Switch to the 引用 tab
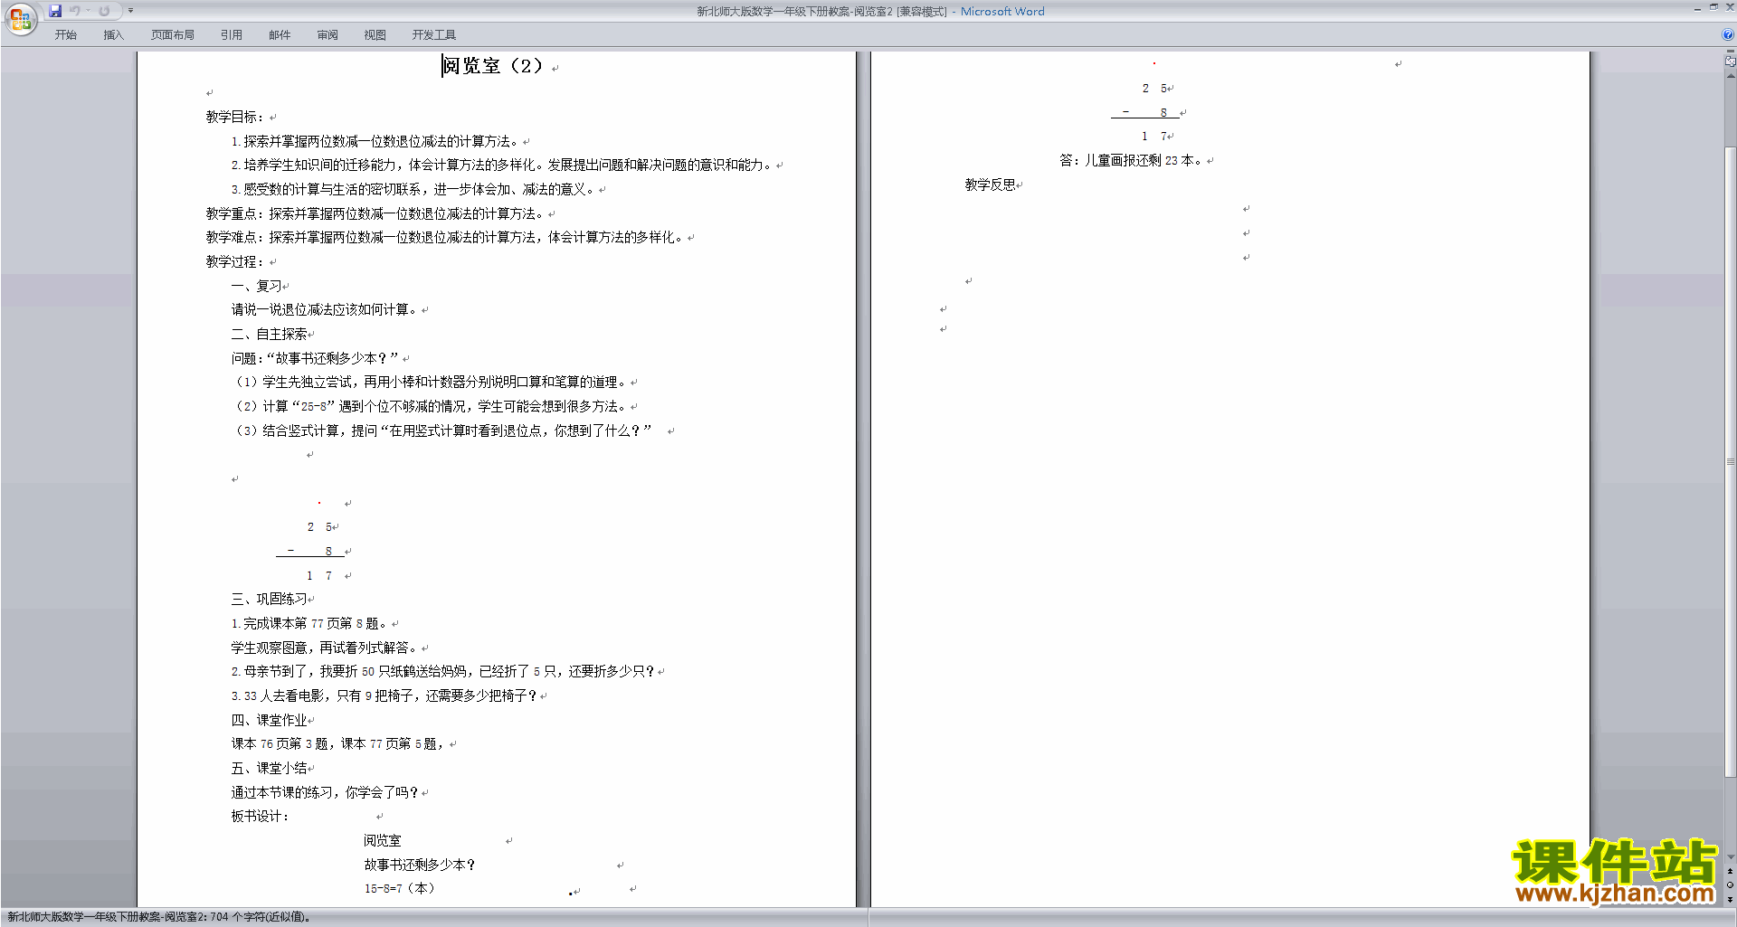Screen dimensions: 1737x927 (232, 35)
